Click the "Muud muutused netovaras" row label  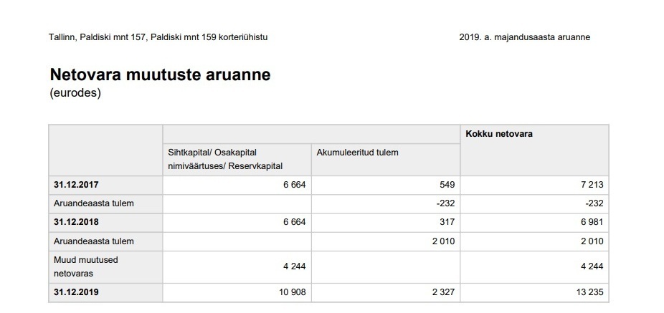86,266
